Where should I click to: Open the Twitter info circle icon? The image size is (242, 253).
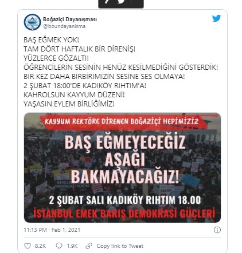(x=217, y=230)
